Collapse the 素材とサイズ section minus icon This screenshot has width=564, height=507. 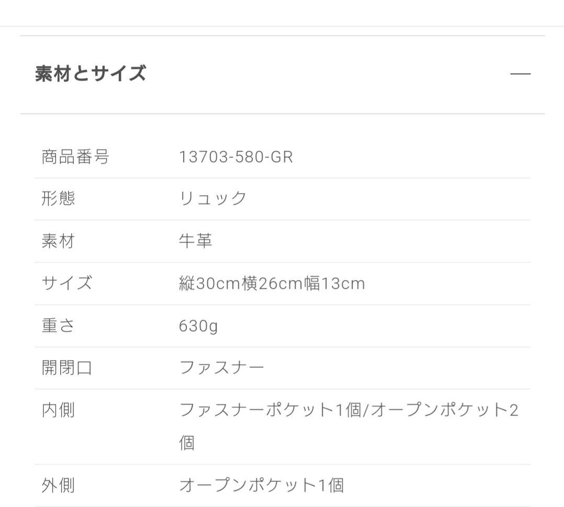pos(520,74)
